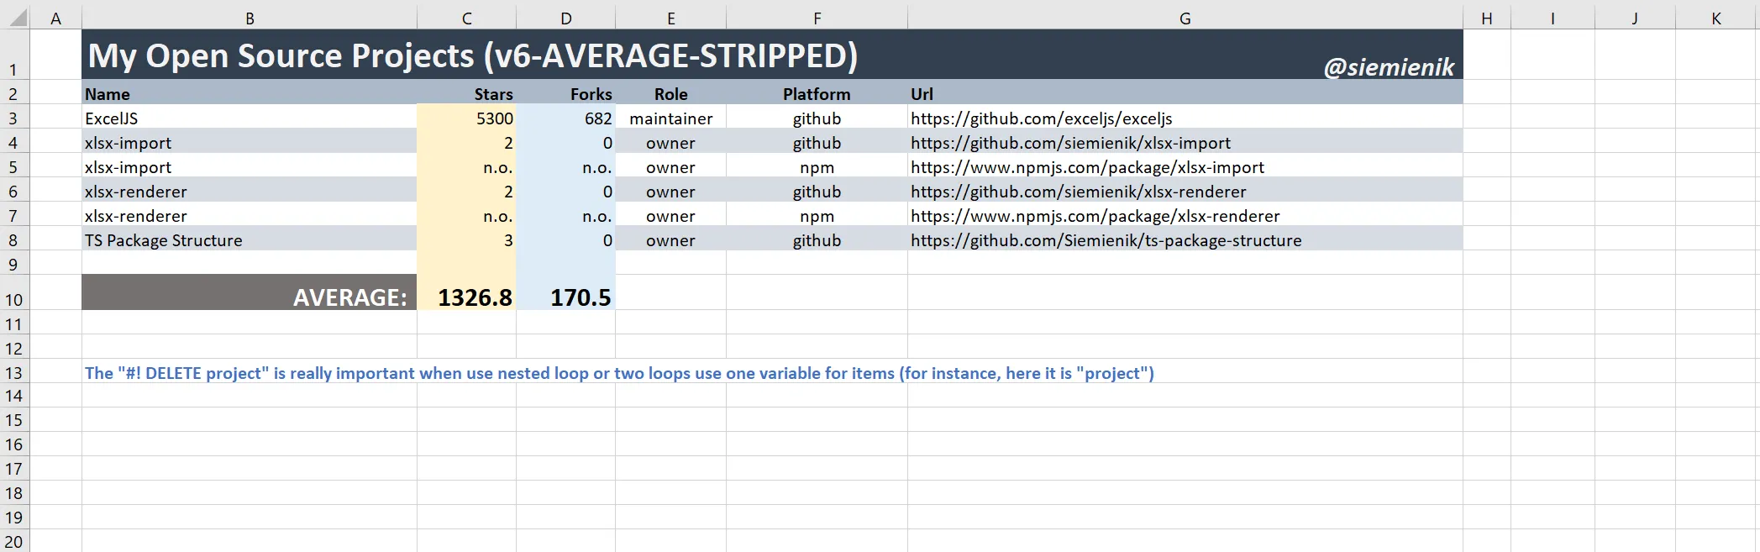
Task: Click the average stars value 1326.8
Action: pyautogui.click(x=475, y=297)
